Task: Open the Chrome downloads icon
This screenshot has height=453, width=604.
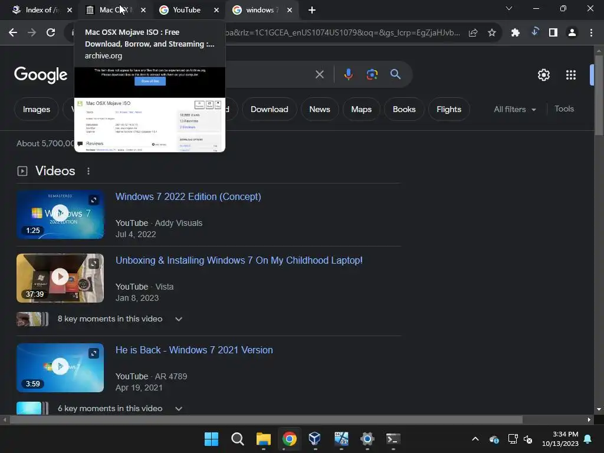Action: coord(534,32)
